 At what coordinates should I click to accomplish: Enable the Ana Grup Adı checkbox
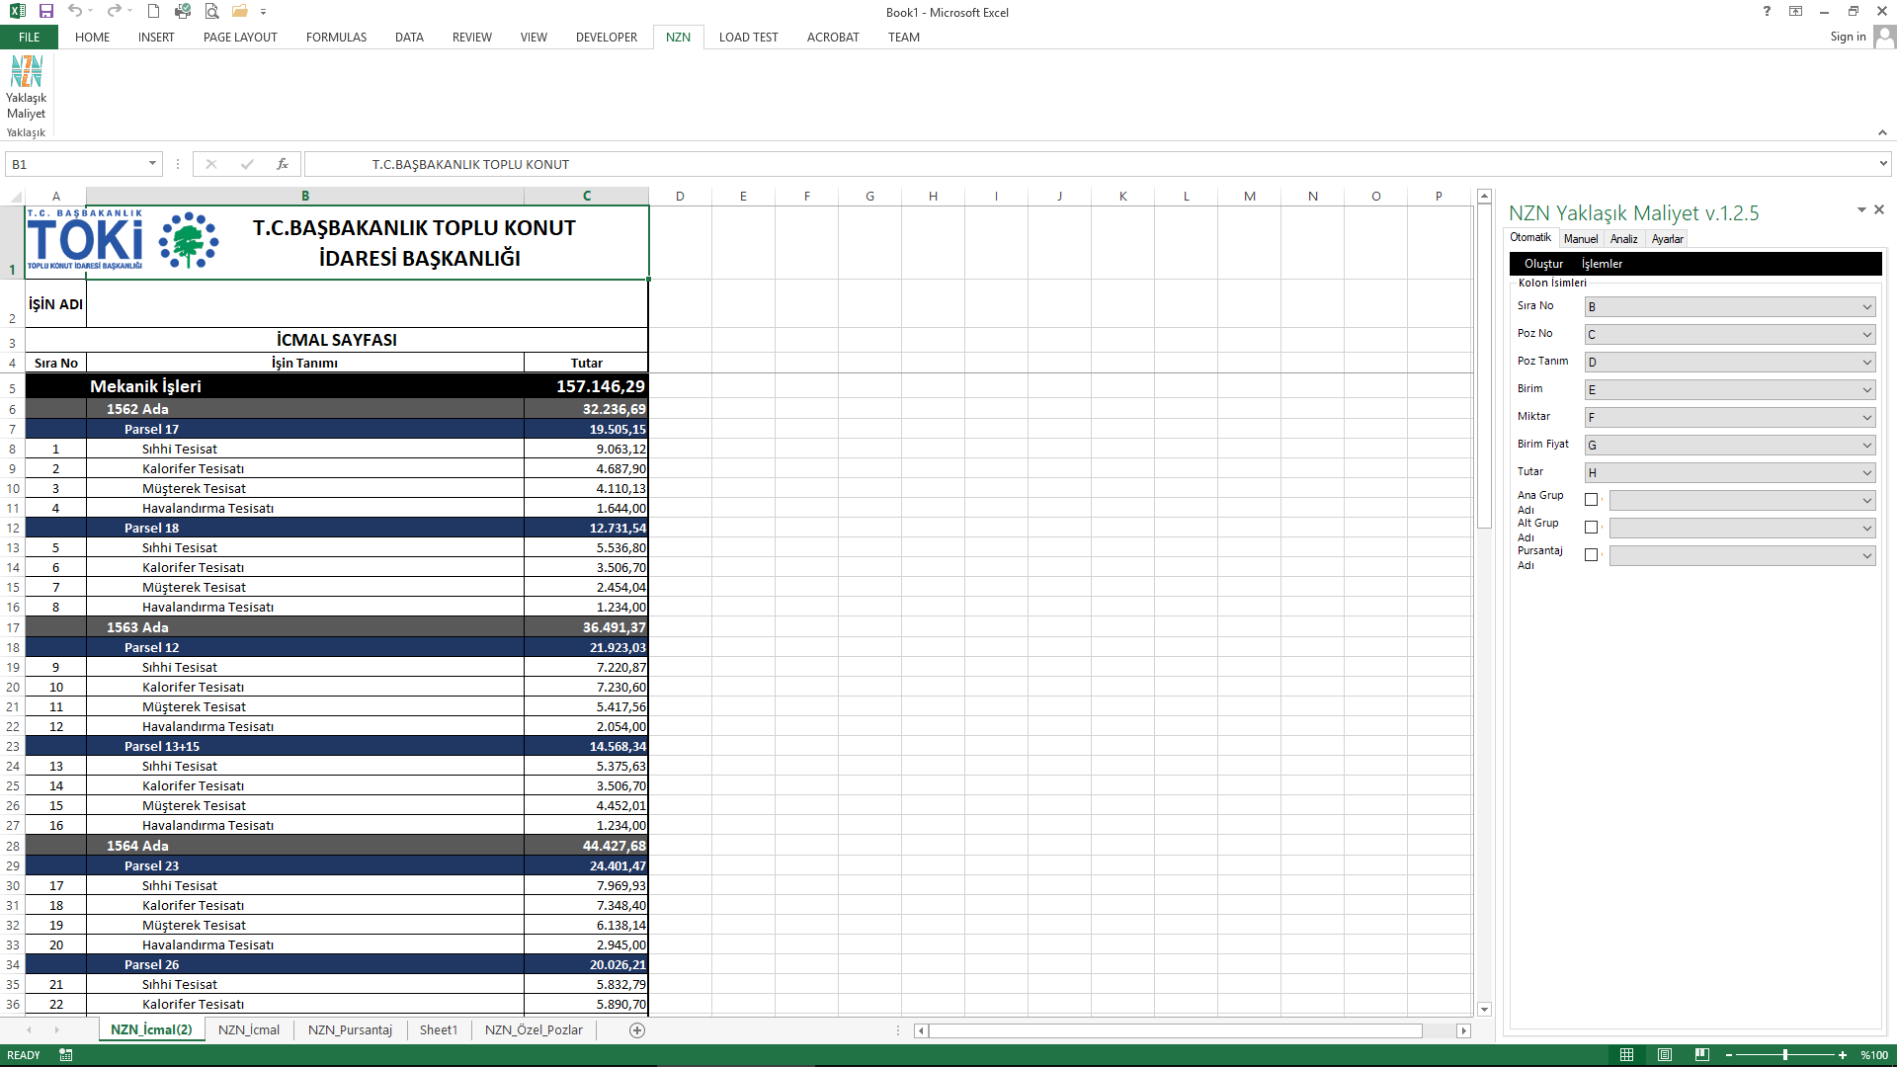[1591, 500]
